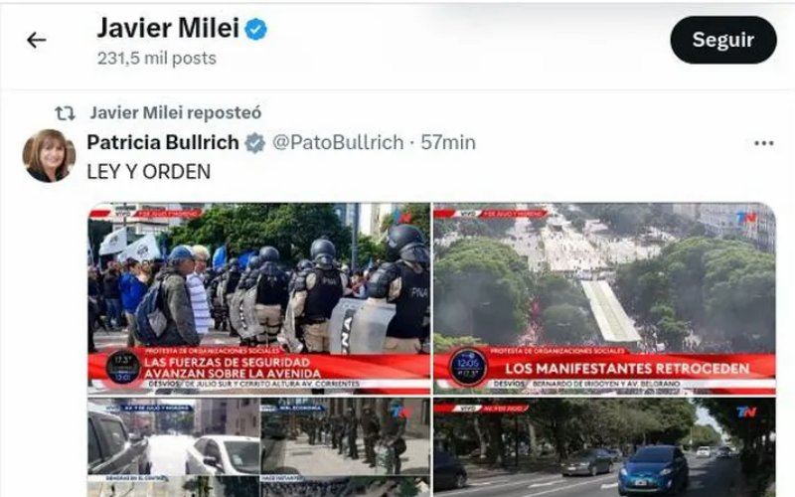This screenshot has height=497, width=795.
Task: Open the blue car street image
Action: point(604,447)
